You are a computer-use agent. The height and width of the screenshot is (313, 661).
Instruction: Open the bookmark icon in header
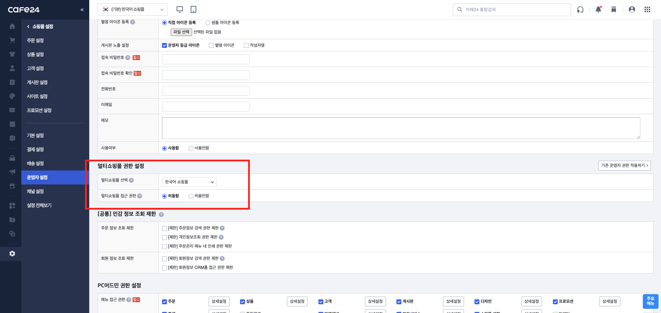[613, 9]
